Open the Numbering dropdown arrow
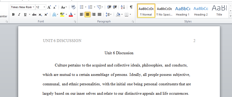 click(94, 7)
